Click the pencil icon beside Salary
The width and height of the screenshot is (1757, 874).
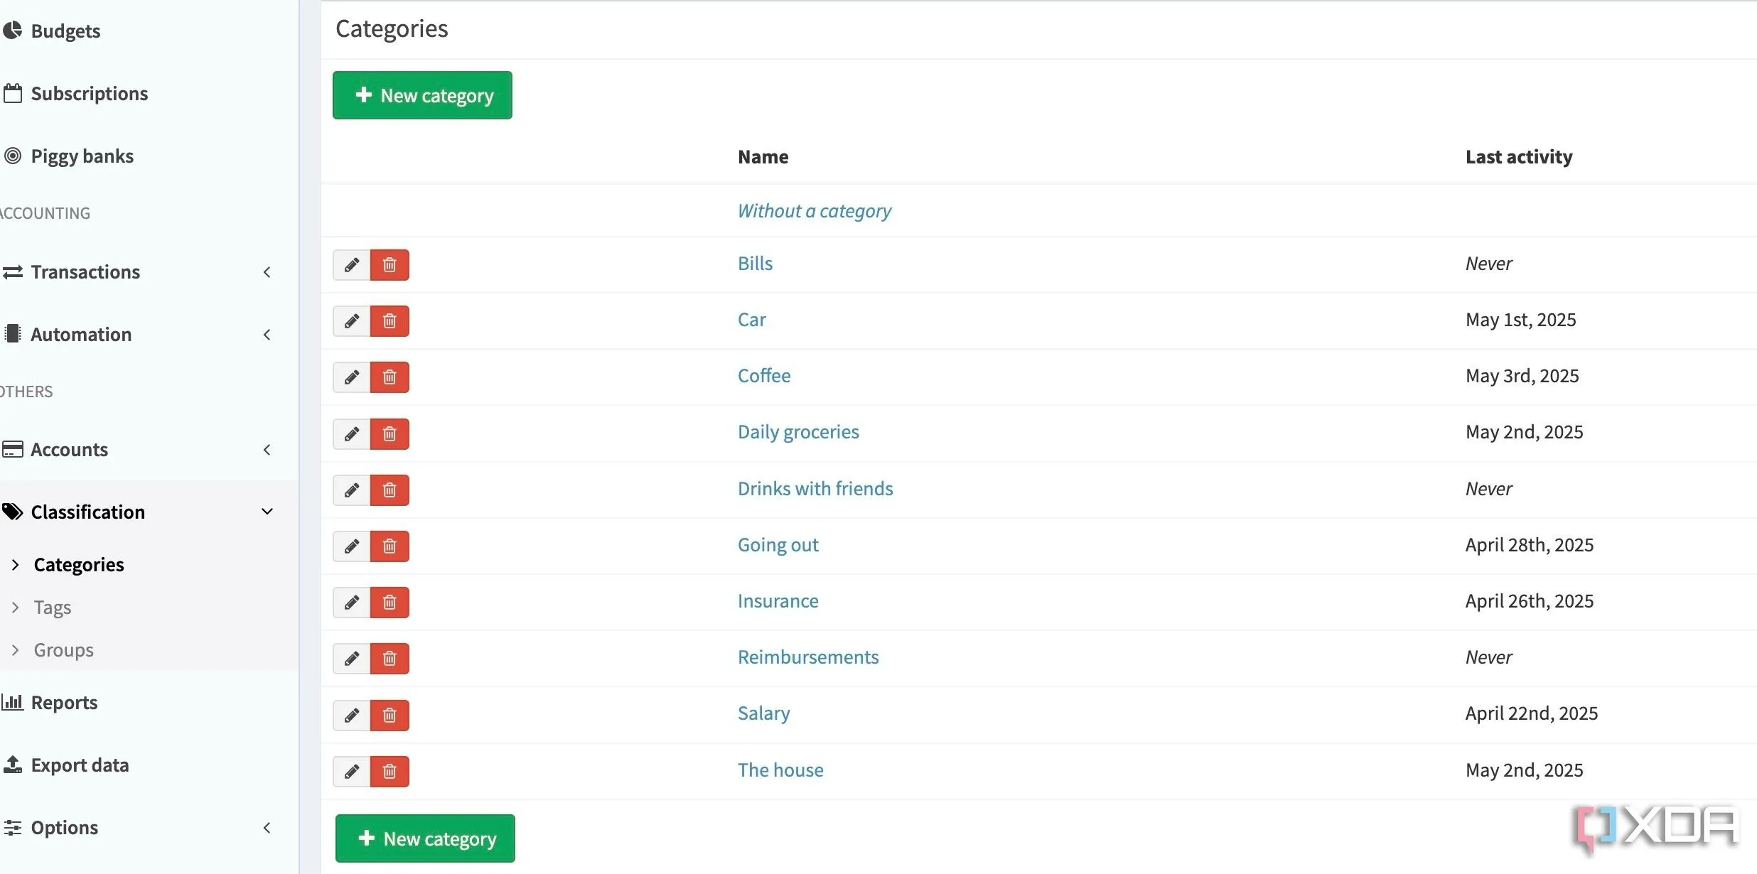pos(351,715)
